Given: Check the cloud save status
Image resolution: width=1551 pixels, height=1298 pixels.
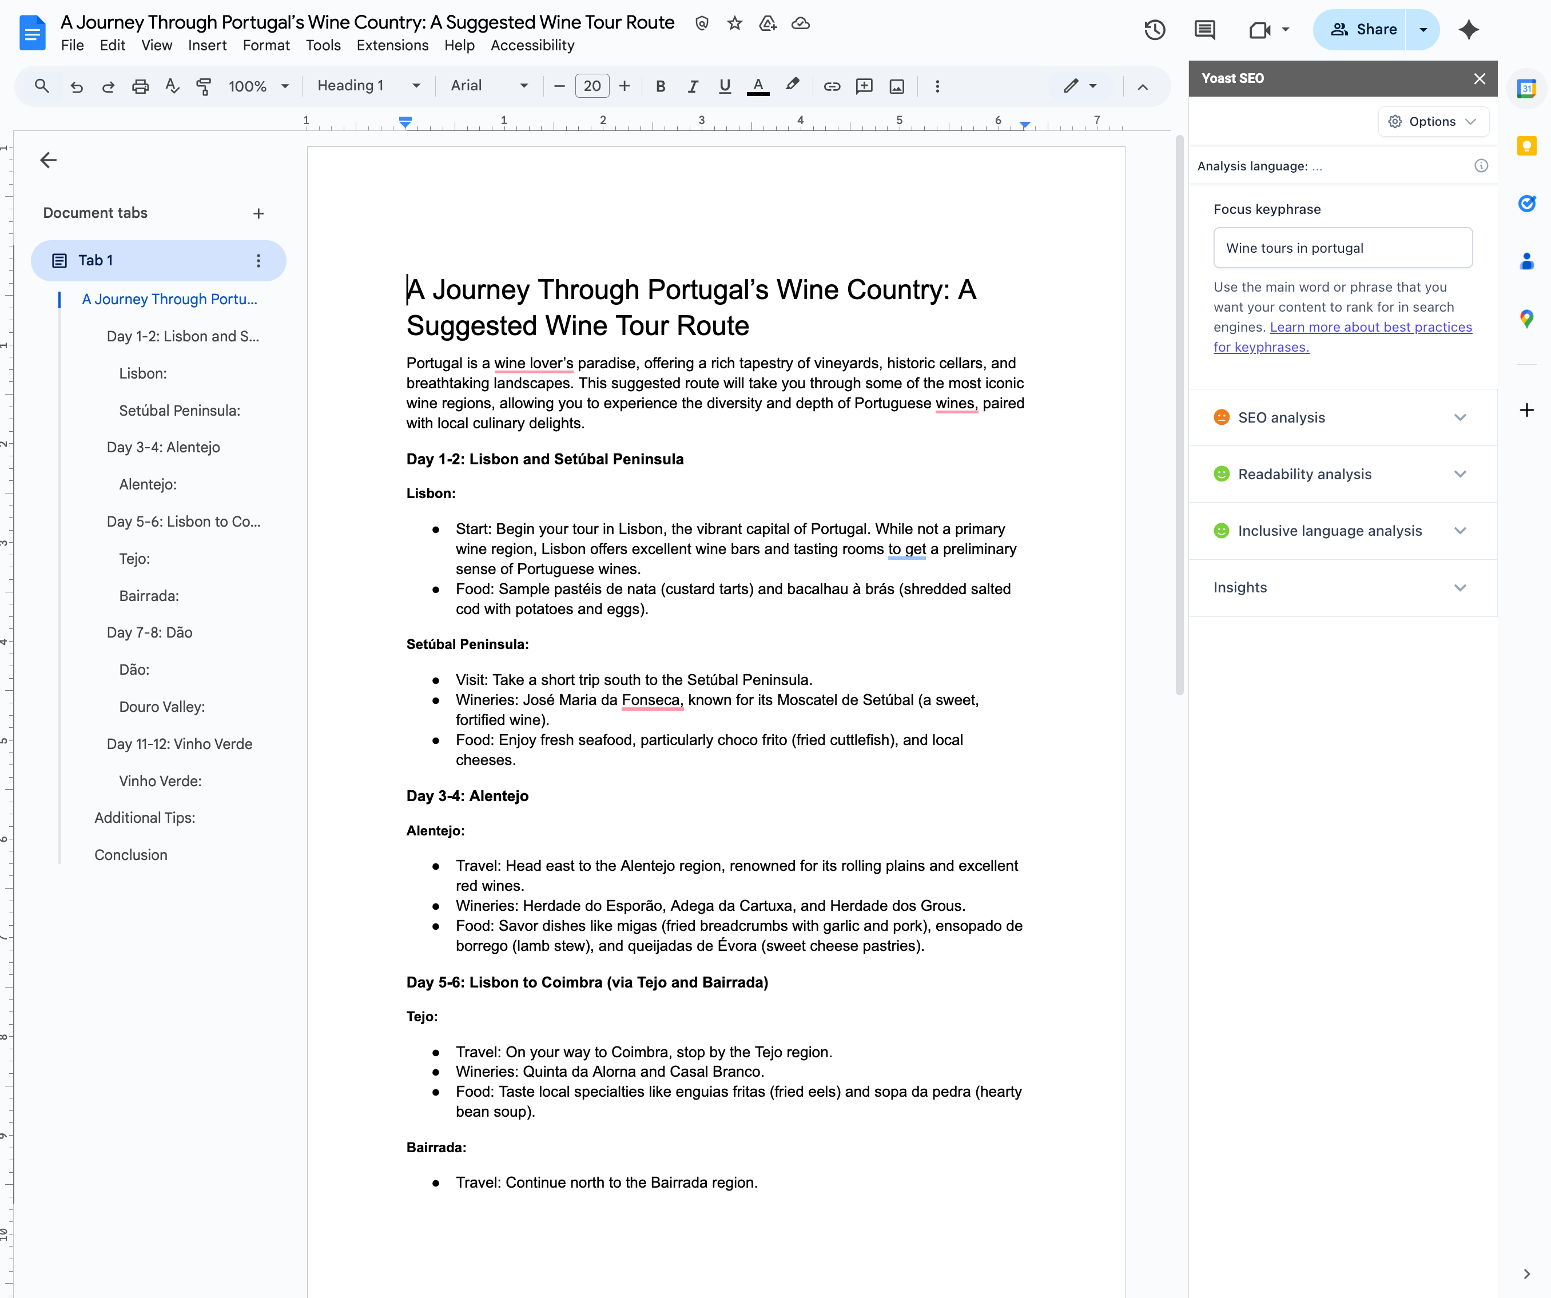Looking at the screenshot, I should pyautogui.click(x=801, y=23).
